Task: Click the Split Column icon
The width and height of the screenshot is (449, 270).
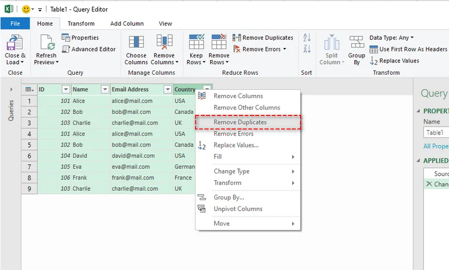Action: tap(332, 42)
